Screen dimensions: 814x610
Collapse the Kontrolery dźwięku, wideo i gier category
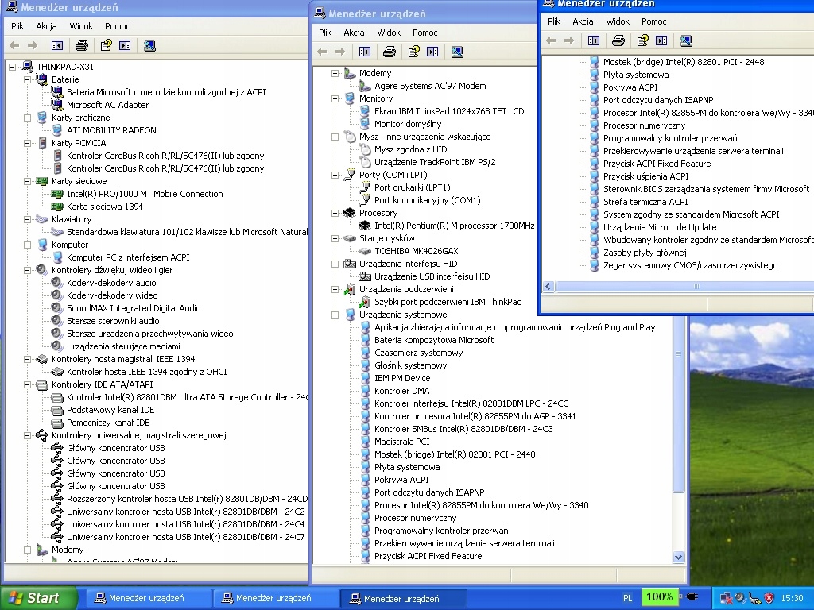(28, 270)
